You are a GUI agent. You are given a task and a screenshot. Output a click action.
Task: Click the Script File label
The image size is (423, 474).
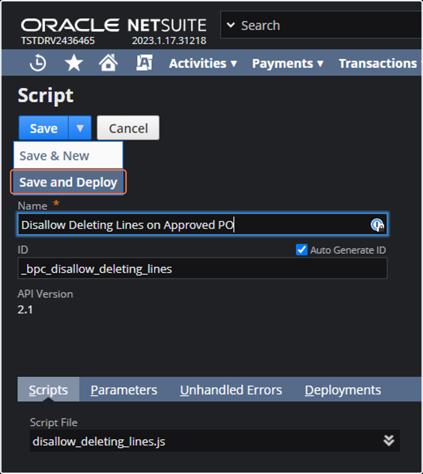tap(54, 422)
